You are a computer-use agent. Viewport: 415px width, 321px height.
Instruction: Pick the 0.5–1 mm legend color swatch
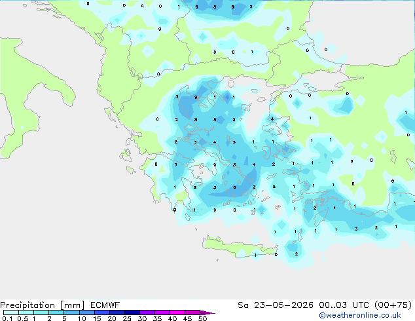[26, 312]
